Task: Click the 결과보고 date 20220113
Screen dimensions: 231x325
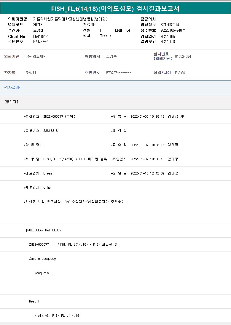Action: [x=168, y=42]
